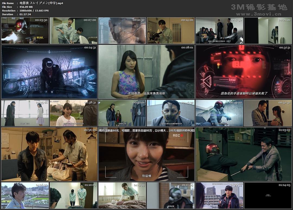Screen dimensions: 293x210
Task: Select the 01:10:03 bowing workers thumbnail
Action: click(74, 195)
